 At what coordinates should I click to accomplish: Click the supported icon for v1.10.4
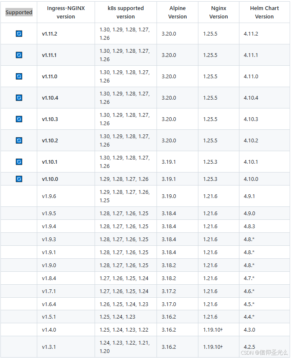pos(19,98)
